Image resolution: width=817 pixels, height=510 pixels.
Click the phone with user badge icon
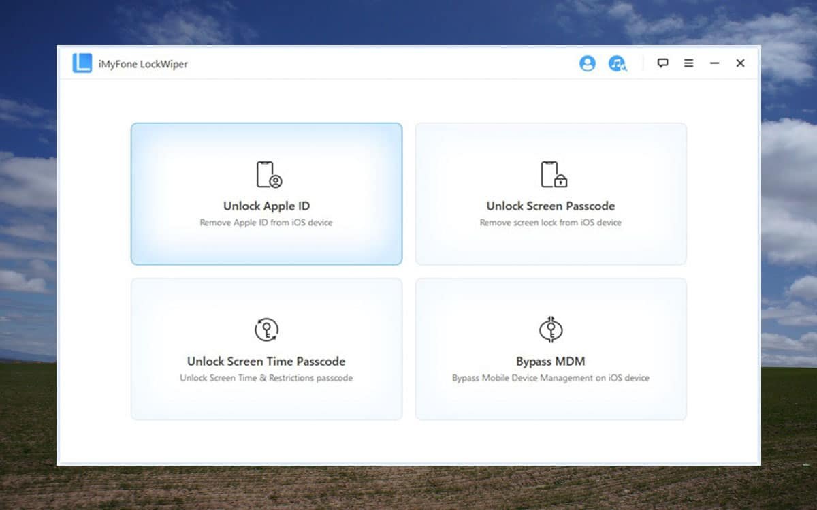(268, 174)
